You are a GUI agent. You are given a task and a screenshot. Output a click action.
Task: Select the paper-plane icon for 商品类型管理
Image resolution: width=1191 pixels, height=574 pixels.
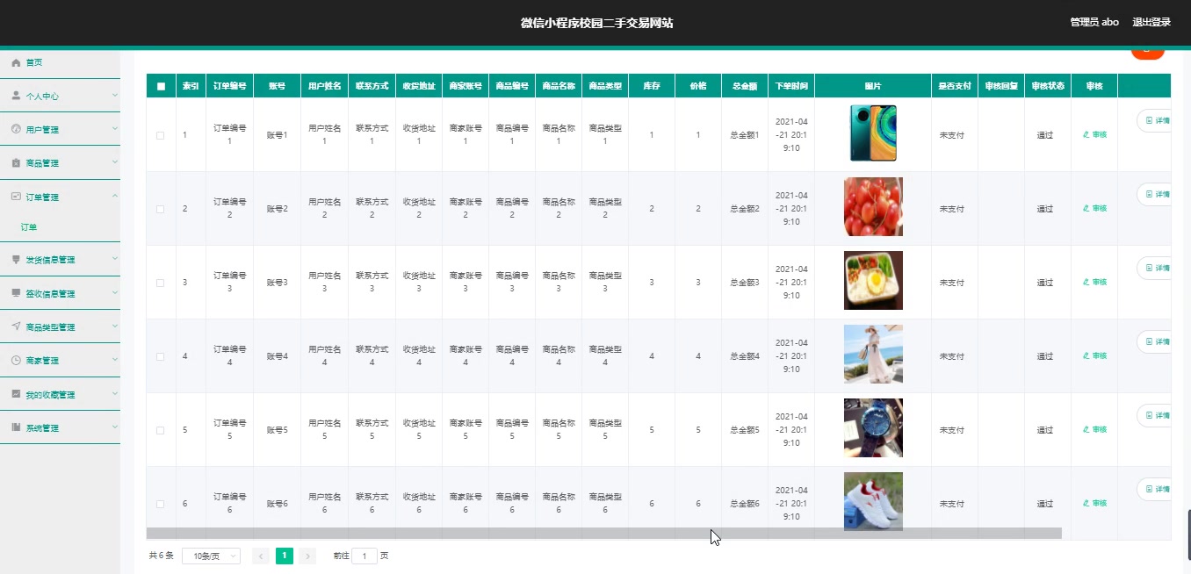pos(14,326)
